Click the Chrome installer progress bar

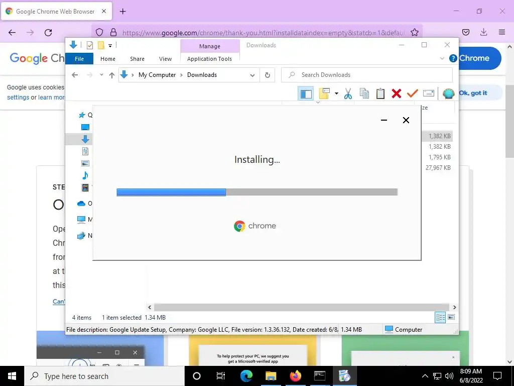257,192
